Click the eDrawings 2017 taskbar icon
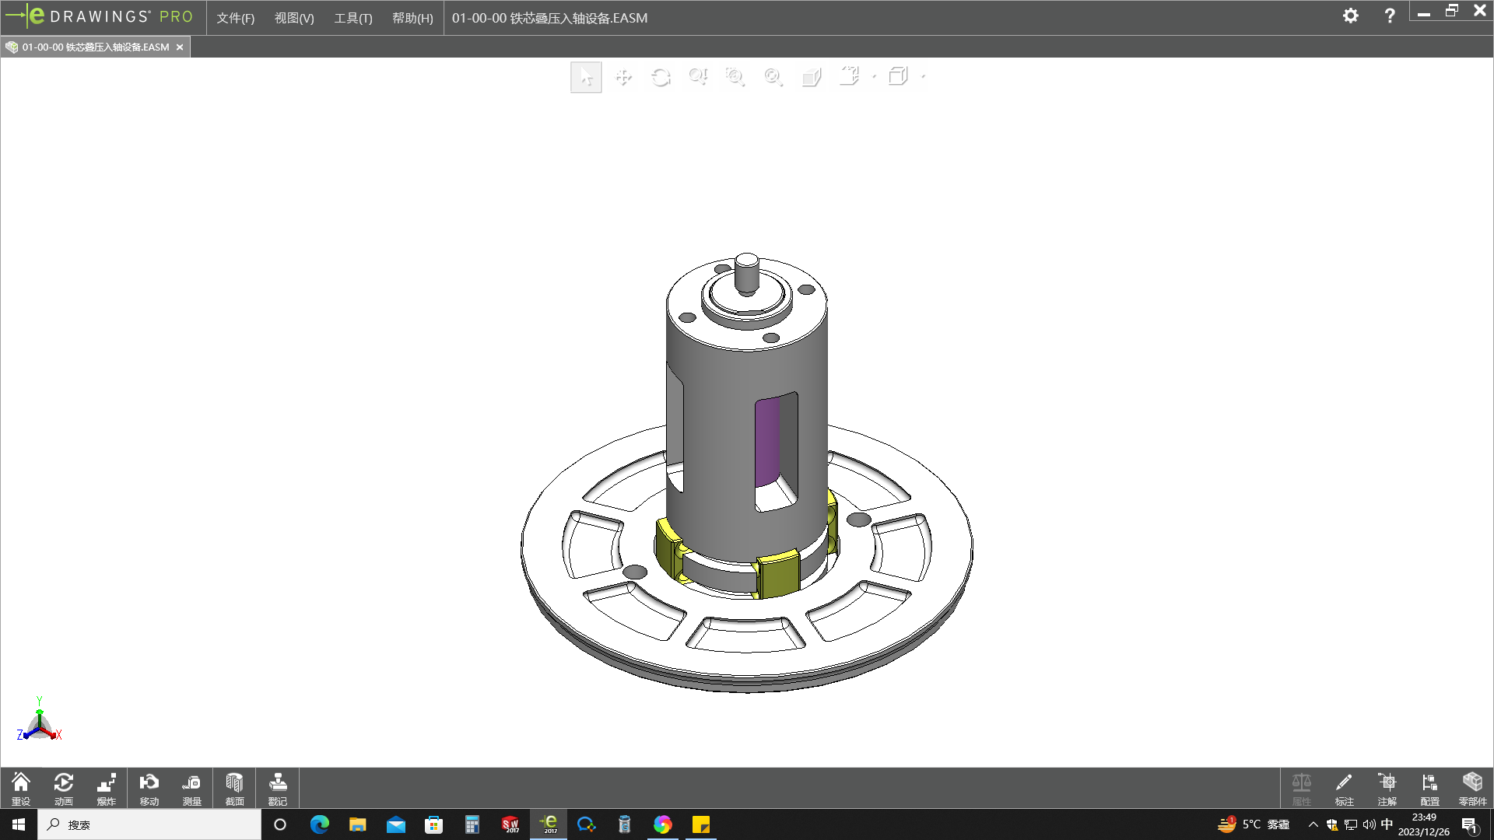 point(549,824)
